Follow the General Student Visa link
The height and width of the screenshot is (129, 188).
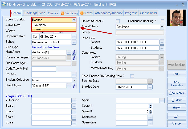click(45, 47)
